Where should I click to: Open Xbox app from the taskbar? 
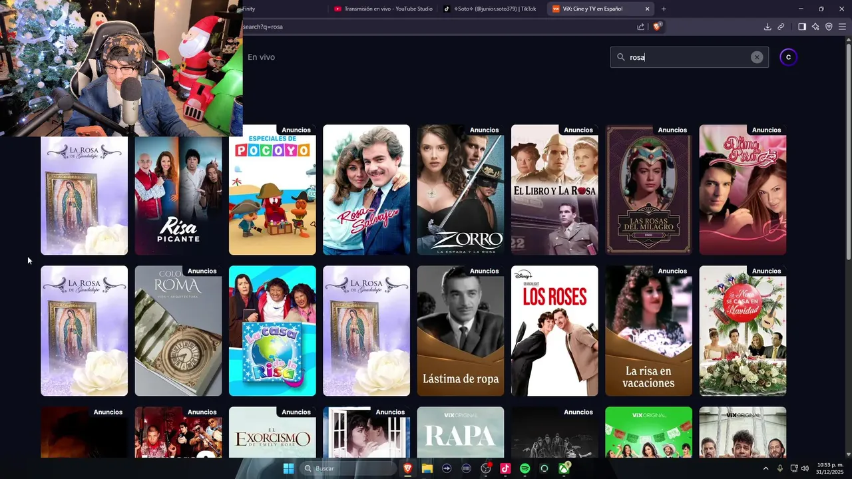[x=564, y=468]
